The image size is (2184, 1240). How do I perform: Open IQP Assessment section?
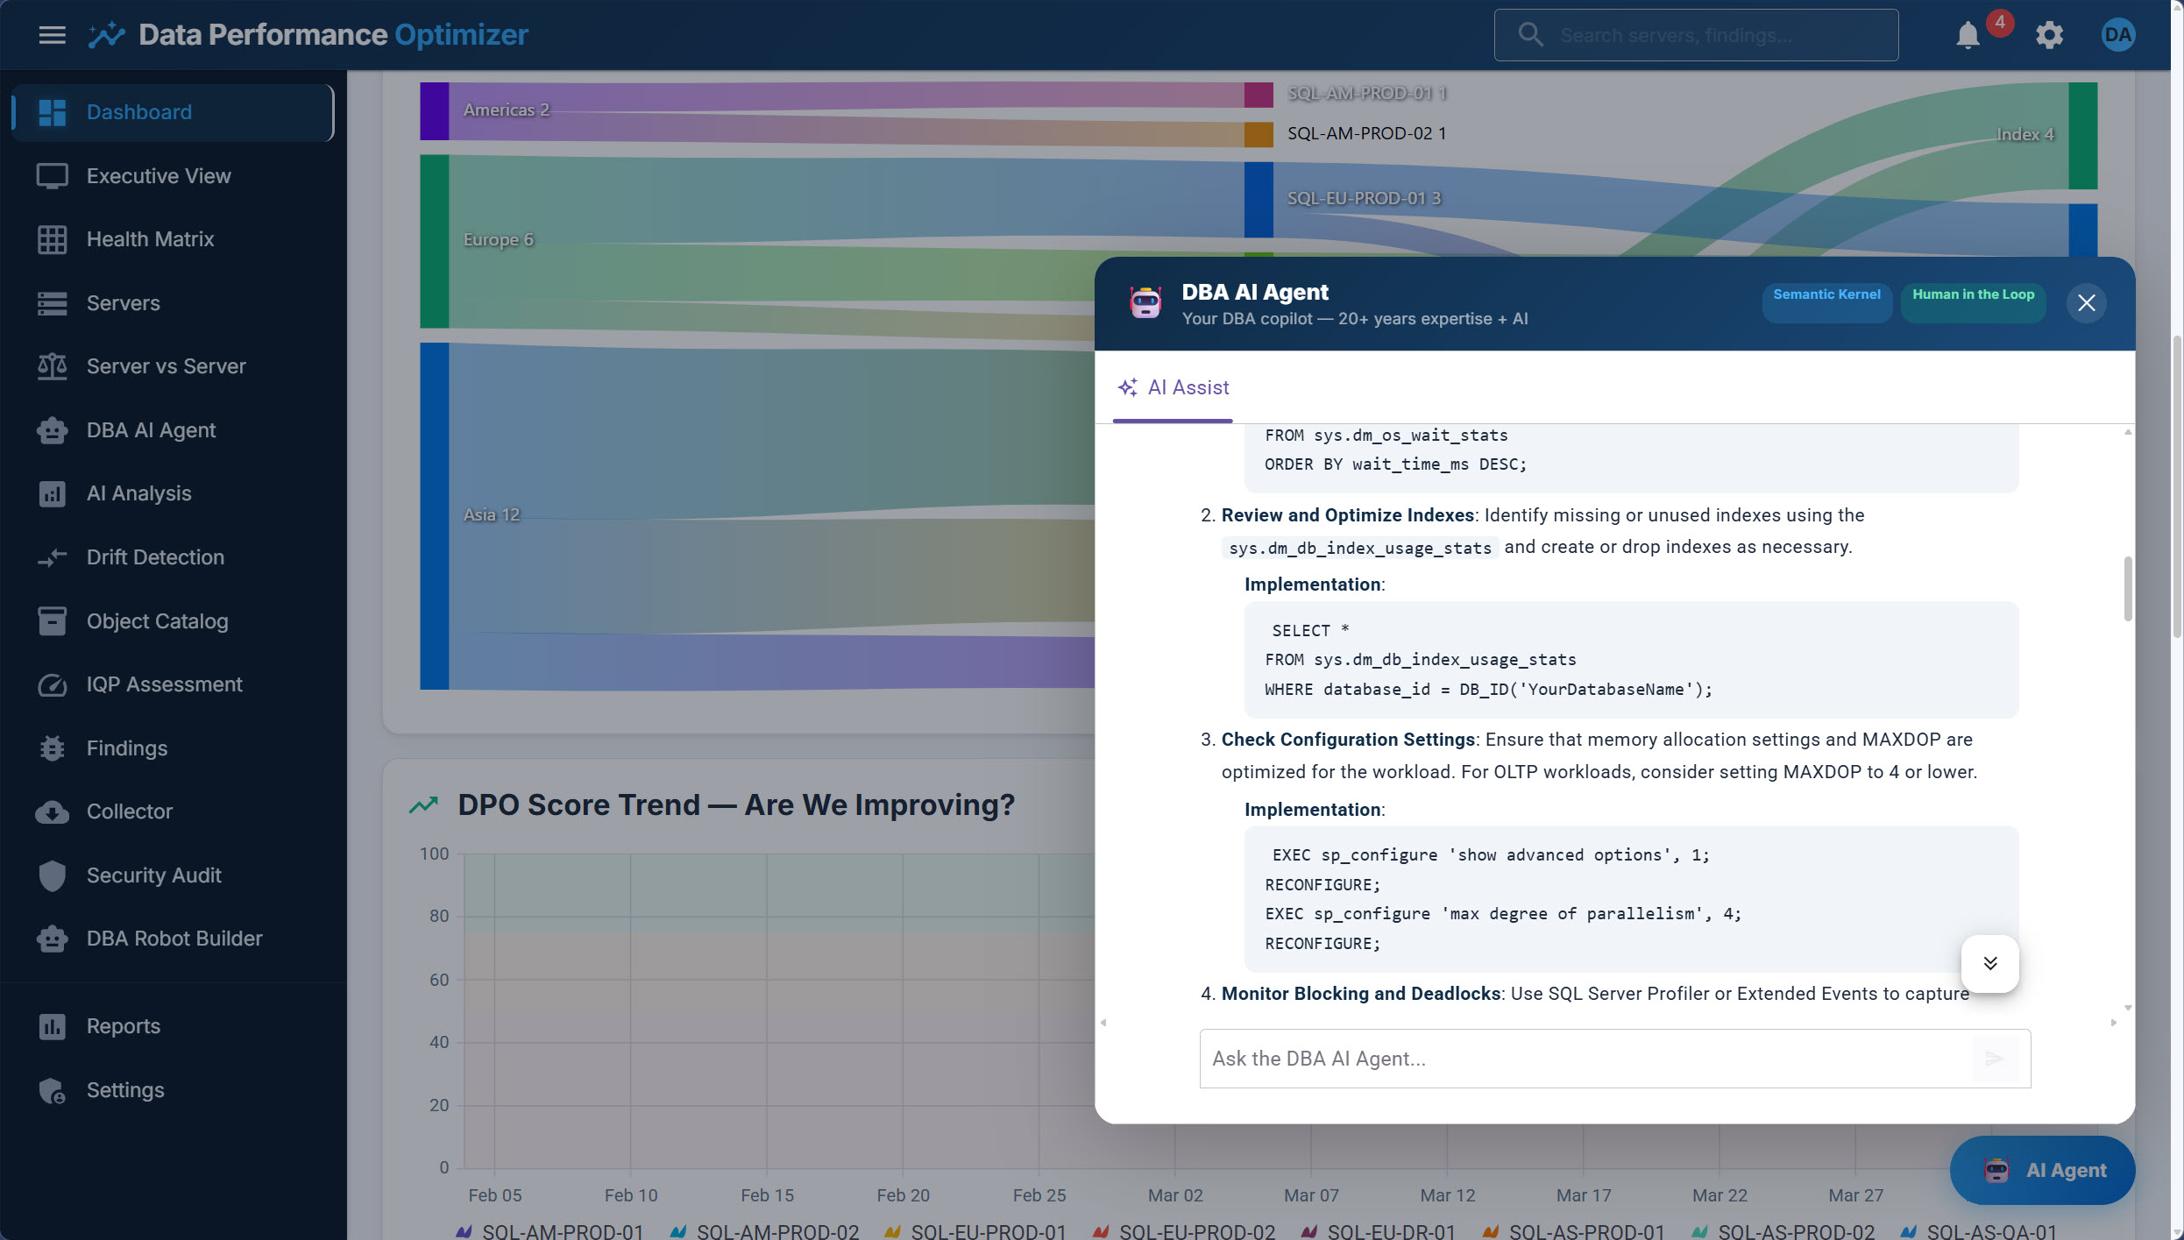164,684
